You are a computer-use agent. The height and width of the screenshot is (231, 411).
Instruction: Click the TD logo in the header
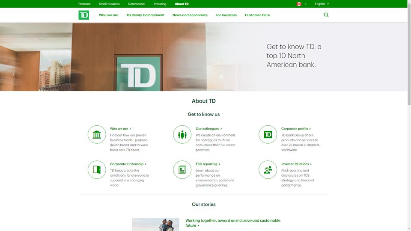(x=83, y=15)
